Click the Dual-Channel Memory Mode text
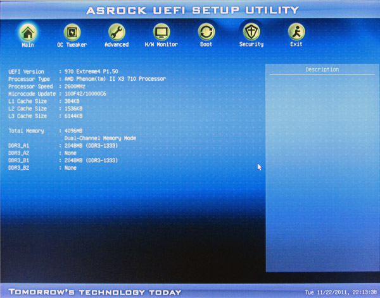Image resolution: width=380 pixels, height=298 pixels. [x=100, y=138]
